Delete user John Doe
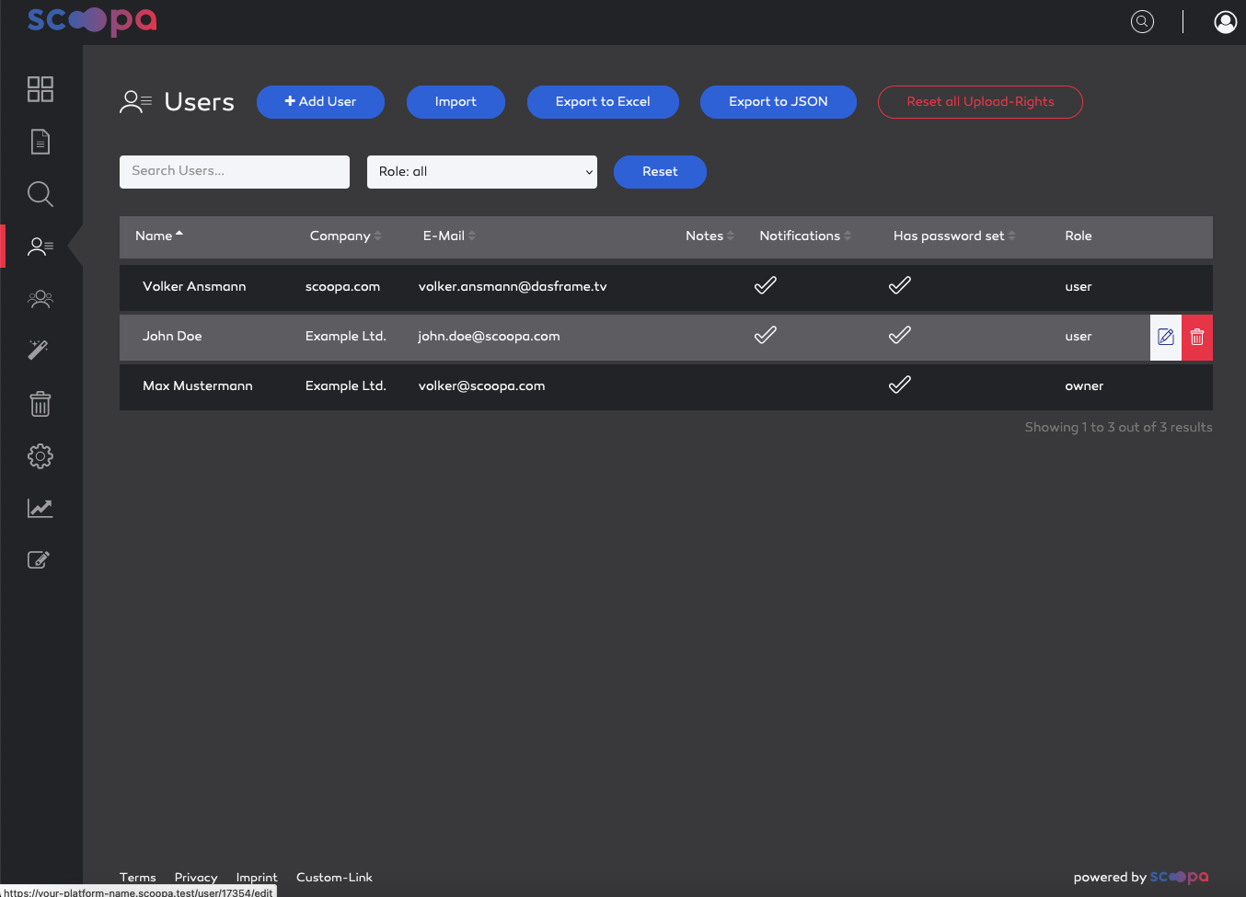1246x897 pixels. click(x=1197, y=337)
